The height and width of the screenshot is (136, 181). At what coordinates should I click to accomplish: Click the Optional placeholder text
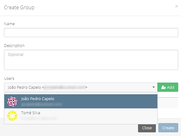16,55
